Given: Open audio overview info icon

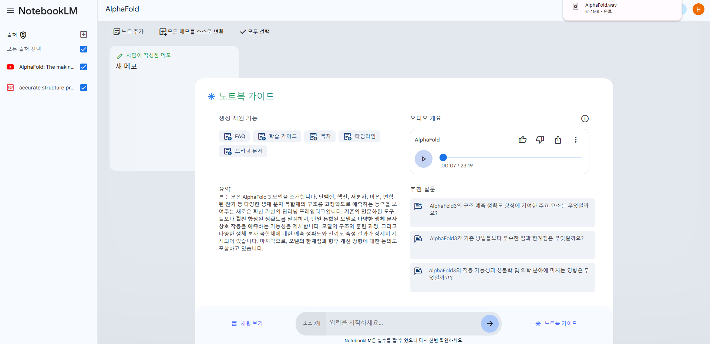Looking at the screenshot, I should point(585,119).
